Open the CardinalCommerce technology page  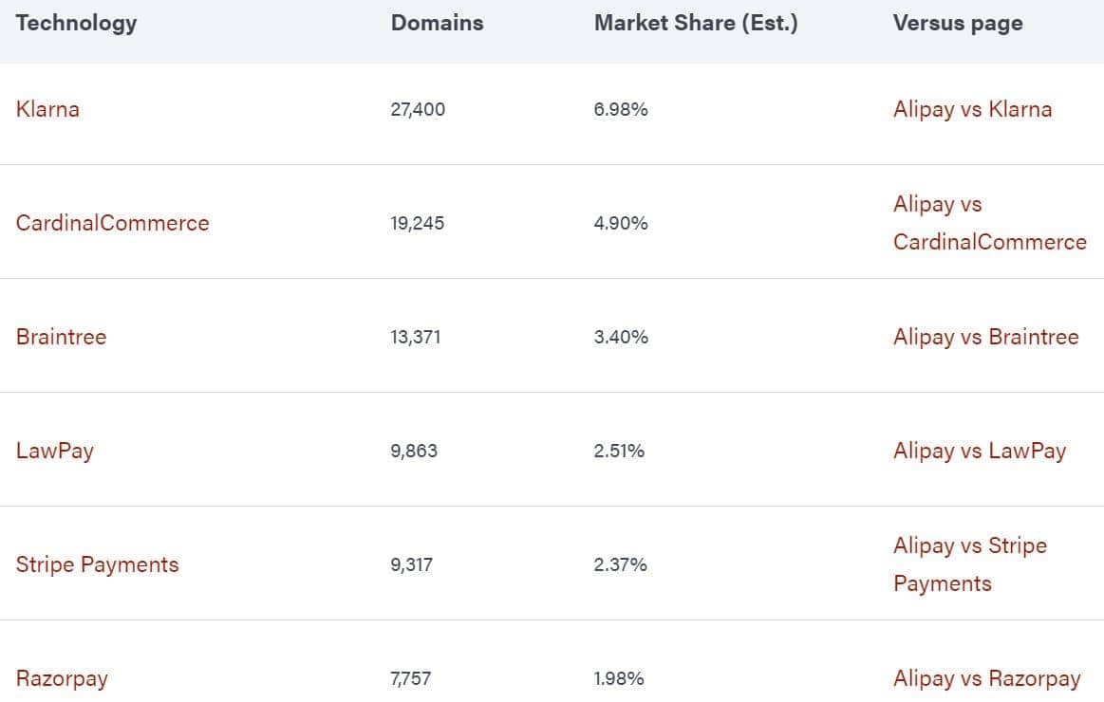(113, 223)
